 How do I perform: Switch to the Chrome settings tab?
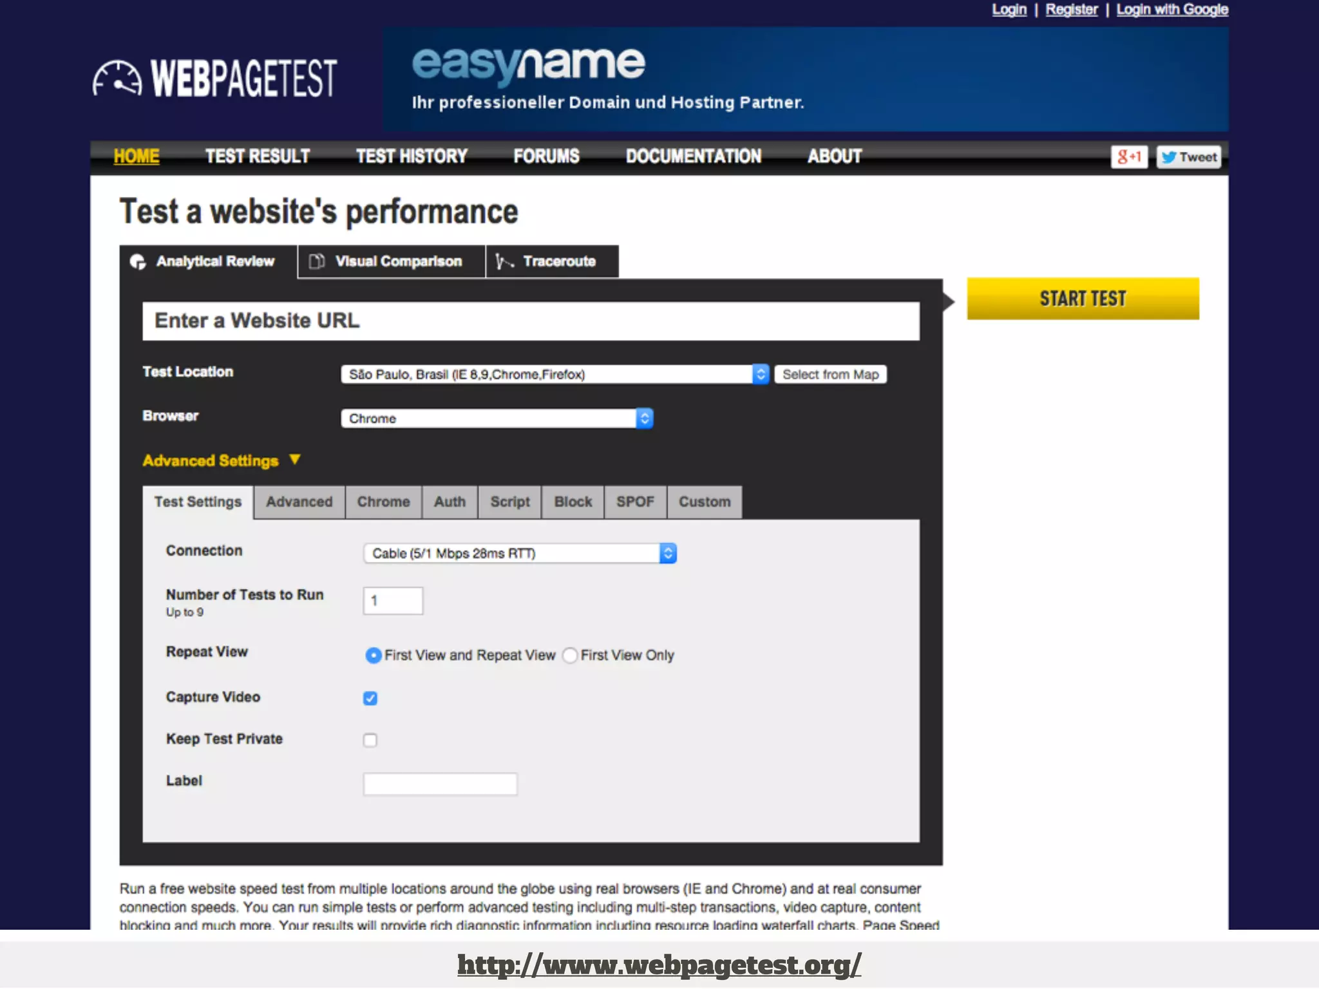pos(384,502)
